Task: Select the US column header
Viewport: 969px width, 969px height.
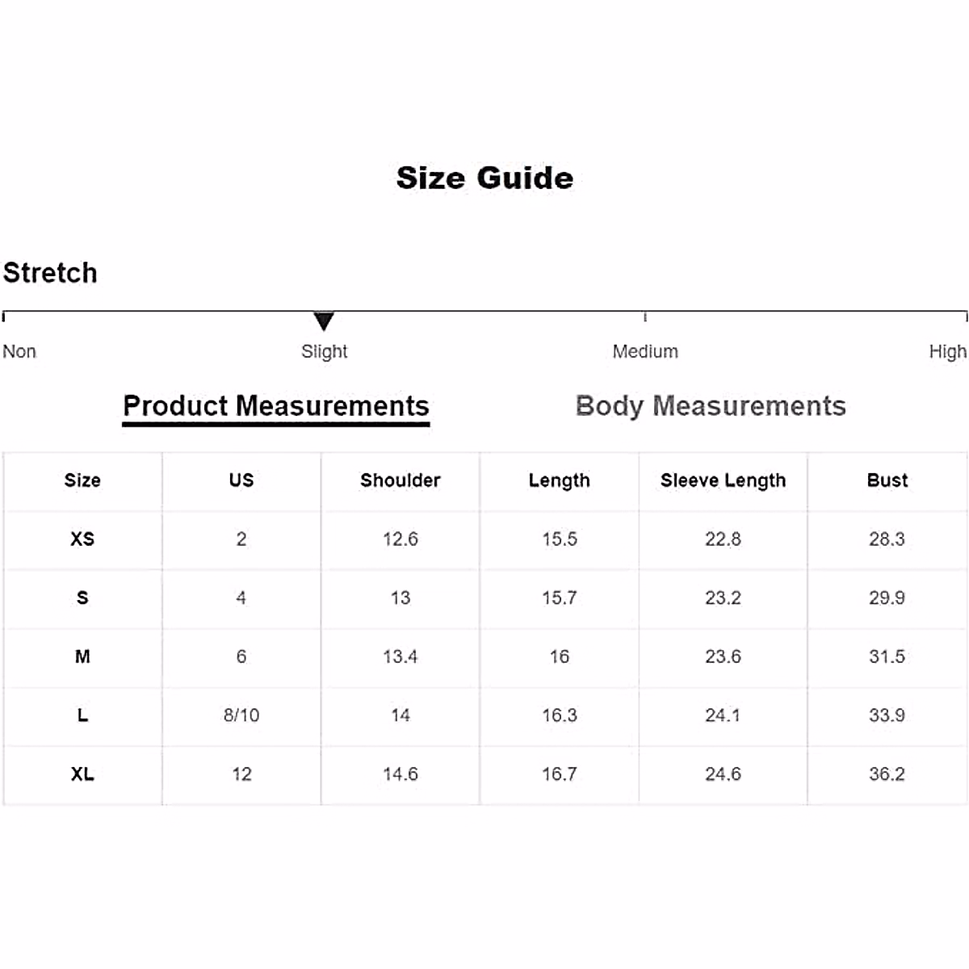Action: pos(241,480)
